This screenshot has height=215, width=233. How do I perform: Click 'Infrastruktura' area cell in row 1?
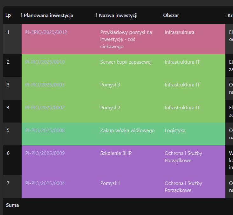[193, 39]
